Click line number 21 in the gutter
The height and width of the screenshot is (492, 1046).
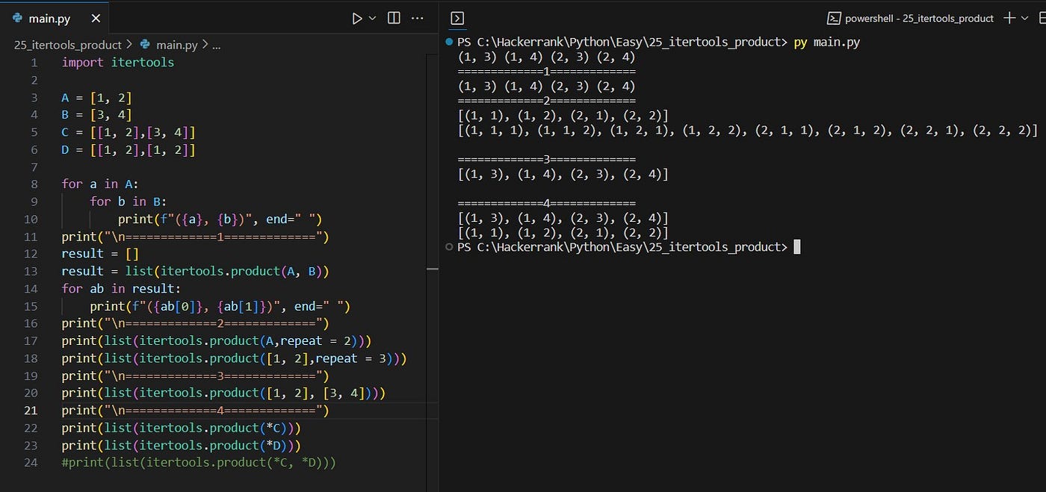click(31, 410)
